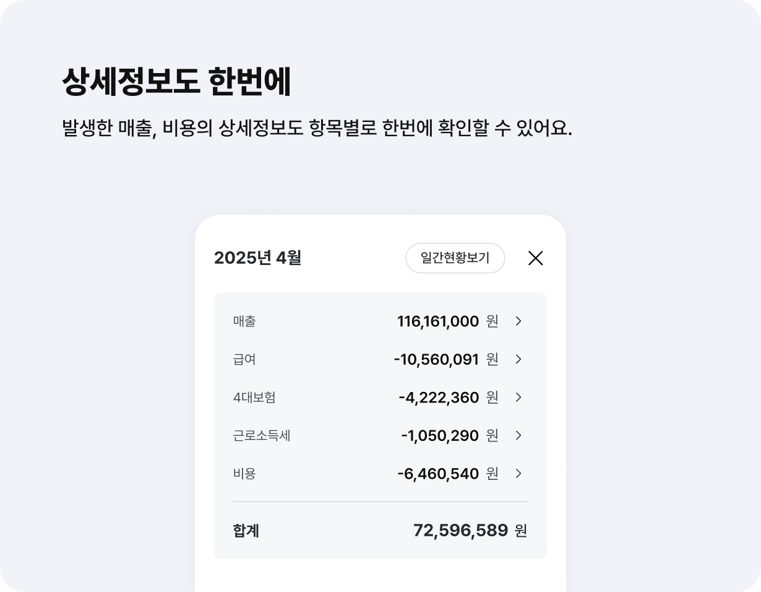The height and width of the screenshot is (592, 761).
Task: Select the 비용 row label
Action: point(244,474)
